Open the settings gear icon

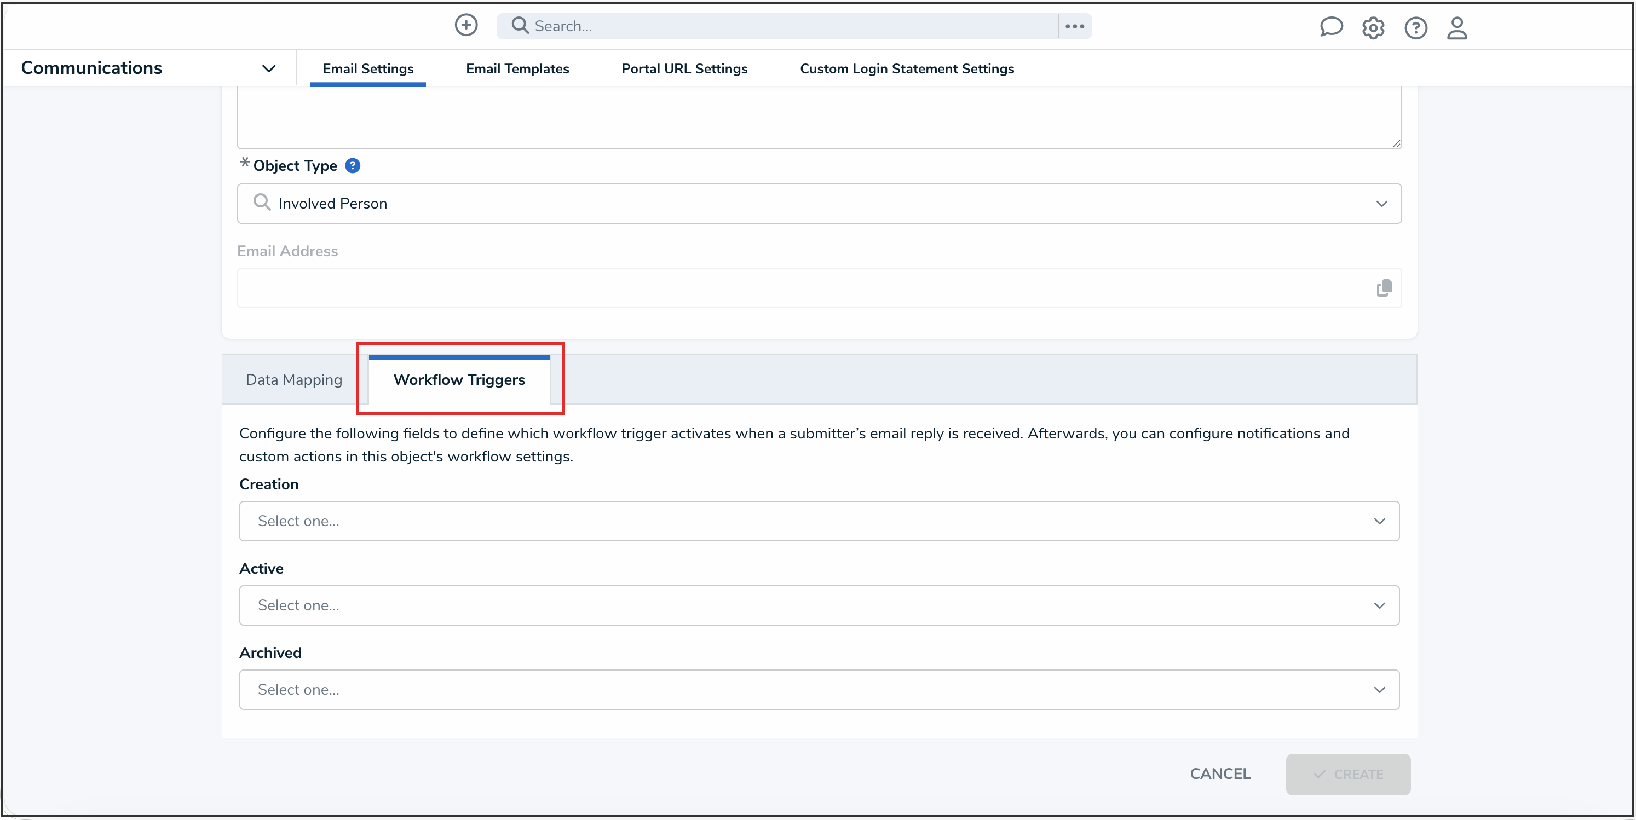point(1373,28)
